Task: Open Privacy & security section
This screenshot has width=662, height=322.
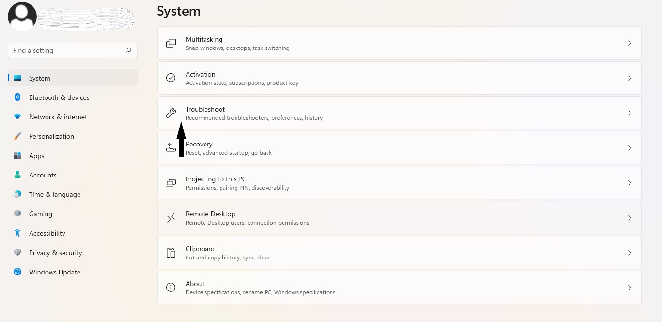Action: (55, 253)
